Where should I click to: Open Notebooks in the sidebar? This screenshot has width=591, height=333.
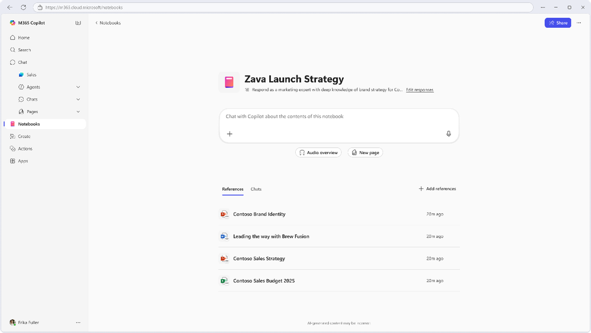coord(45,124)
